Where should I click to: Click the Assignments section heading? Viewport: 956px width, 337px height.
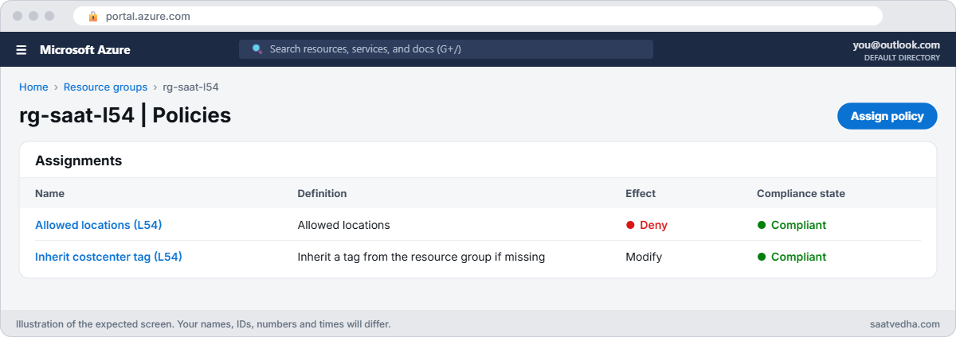tap(78, 161)
